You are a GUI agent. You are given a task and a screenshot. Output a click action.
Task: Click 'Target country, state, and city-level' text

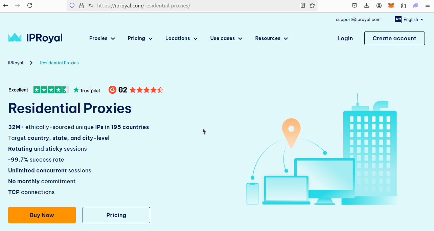(59, 138)
